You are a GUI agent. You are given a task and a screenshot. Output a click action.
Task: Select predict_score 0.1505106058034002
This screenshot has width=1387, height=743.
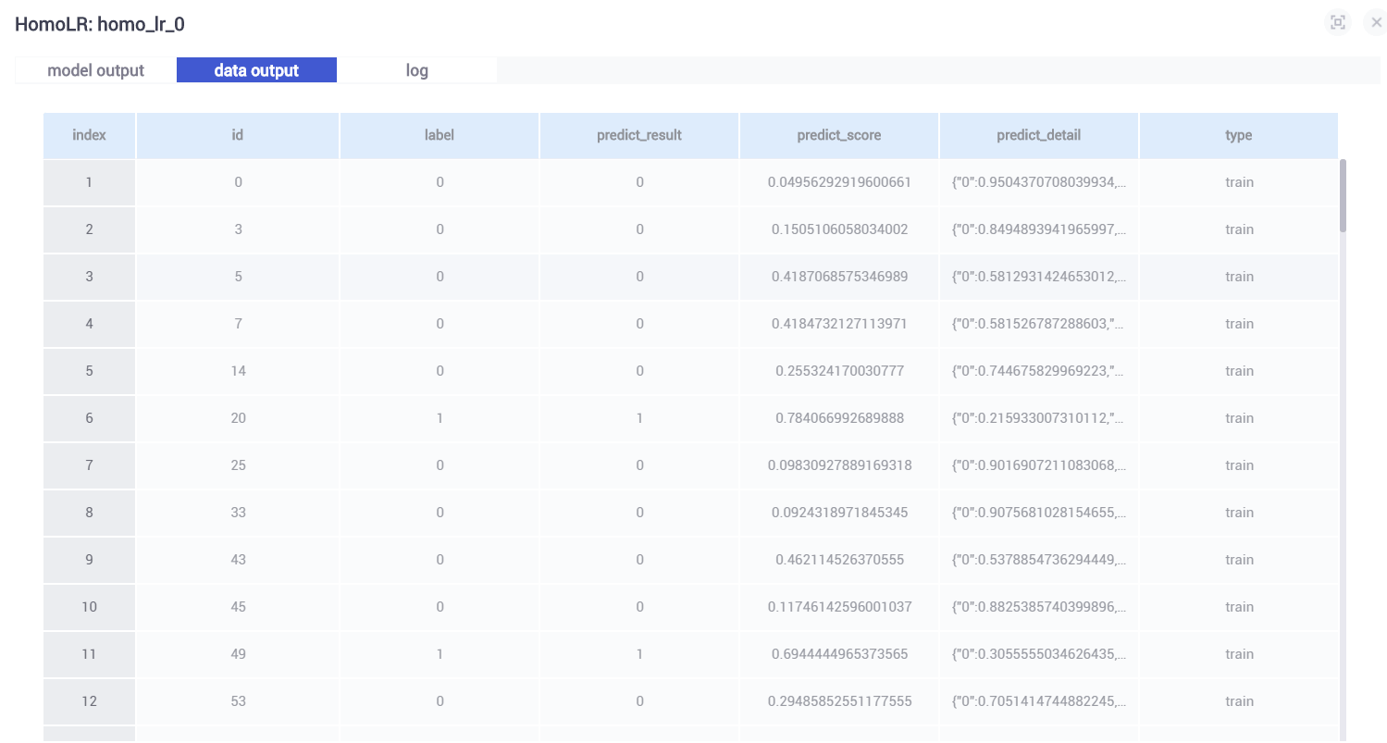coord(839,229)
